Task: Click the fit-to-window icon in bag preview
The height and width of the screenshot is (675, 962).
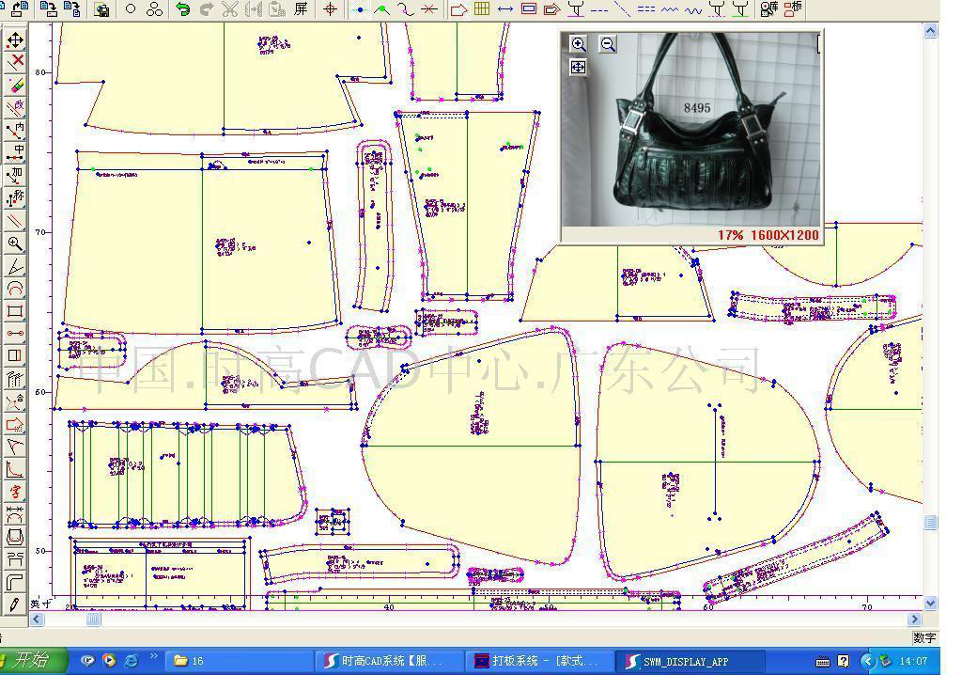Action: (579, 68)
